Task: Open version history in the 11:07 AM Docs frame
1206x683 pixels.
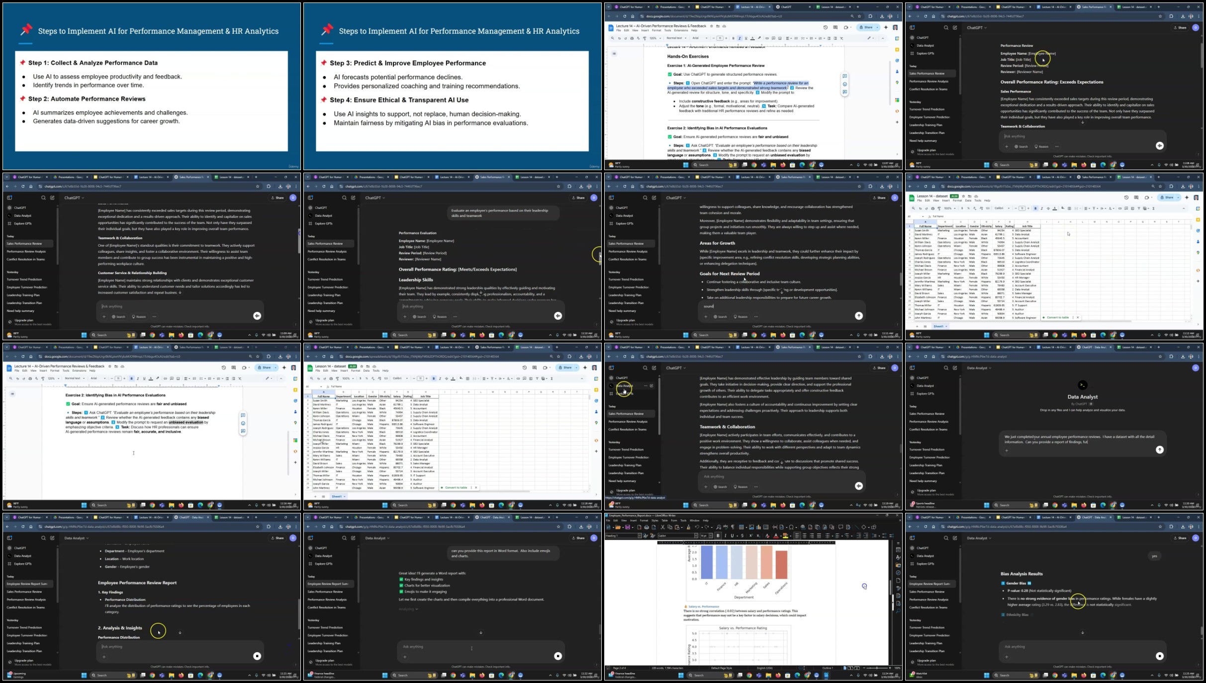Action: point(826,27)
